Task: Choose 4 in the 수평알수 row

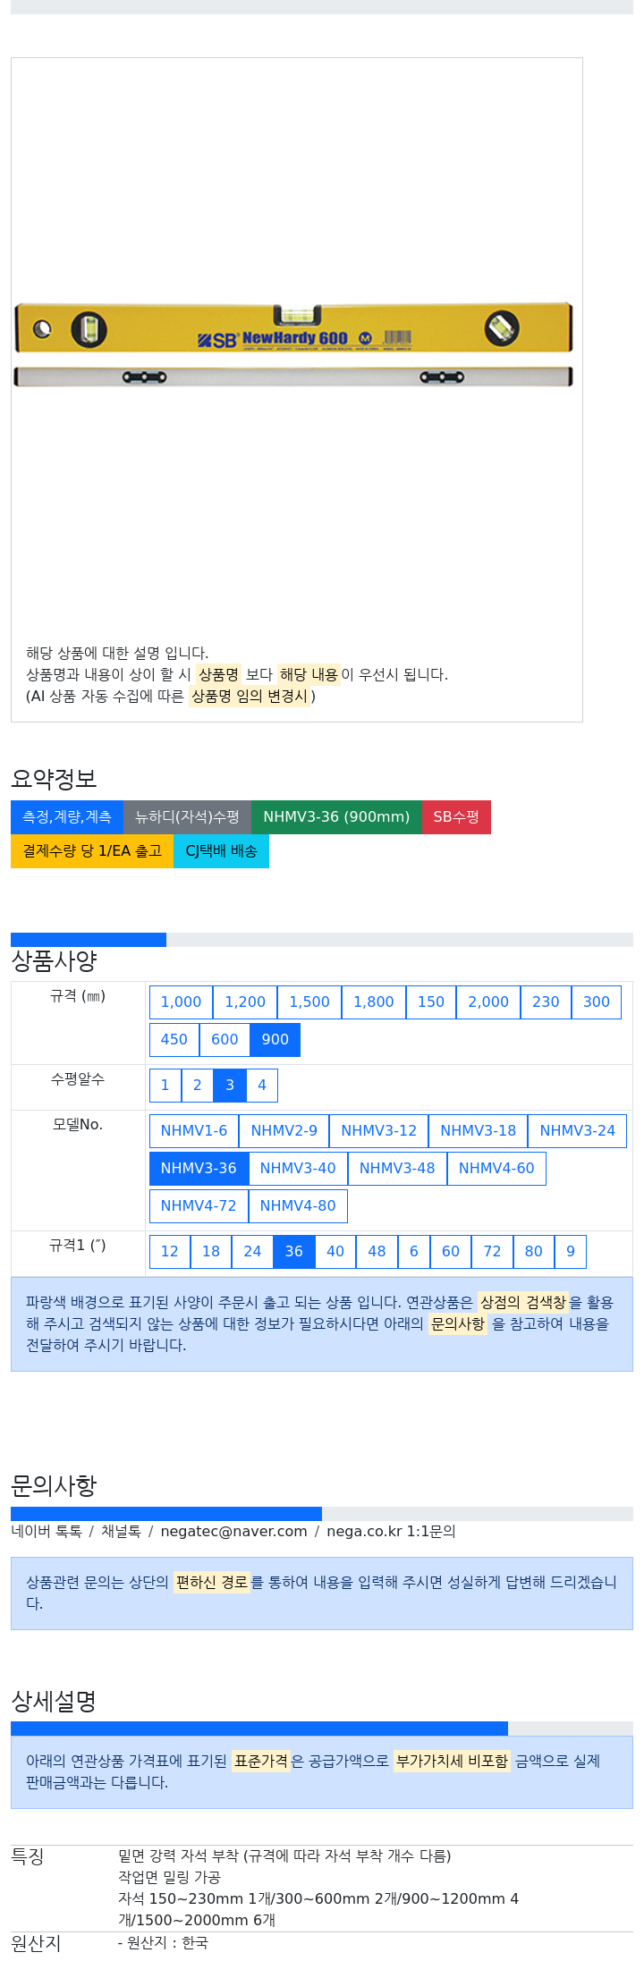Action: click(262, 1085)
